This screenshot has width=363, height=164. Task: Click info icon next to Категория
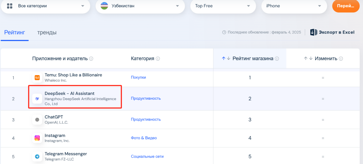coord(158,59)
